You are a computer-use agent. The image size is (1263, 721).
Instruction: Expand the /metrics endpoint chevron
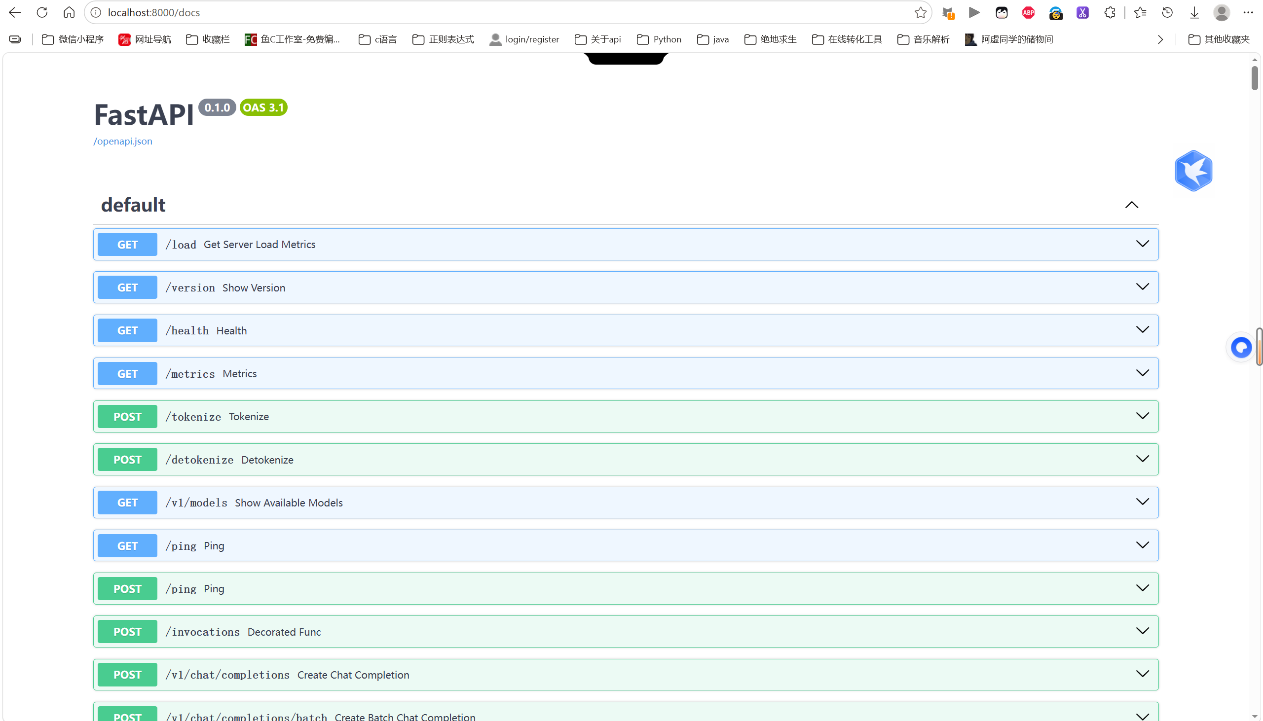pos(1142,373)
